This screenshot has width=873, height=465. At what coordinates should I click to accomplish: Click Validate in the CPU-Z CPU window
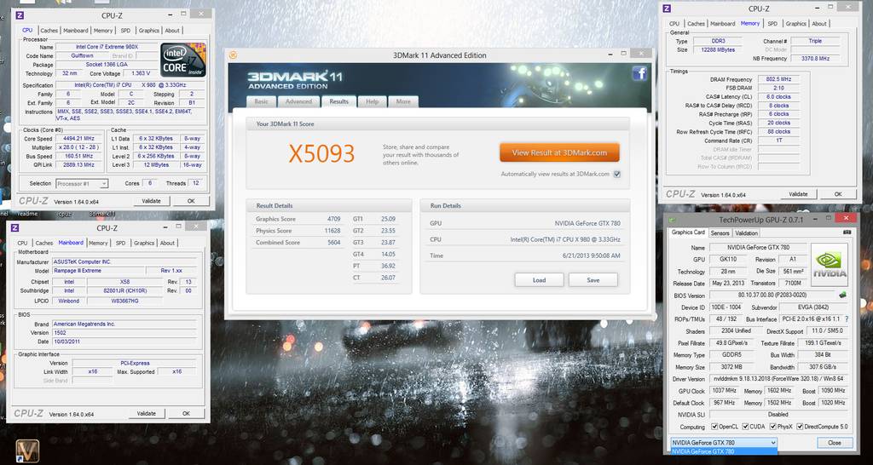(x=152, y=201)
